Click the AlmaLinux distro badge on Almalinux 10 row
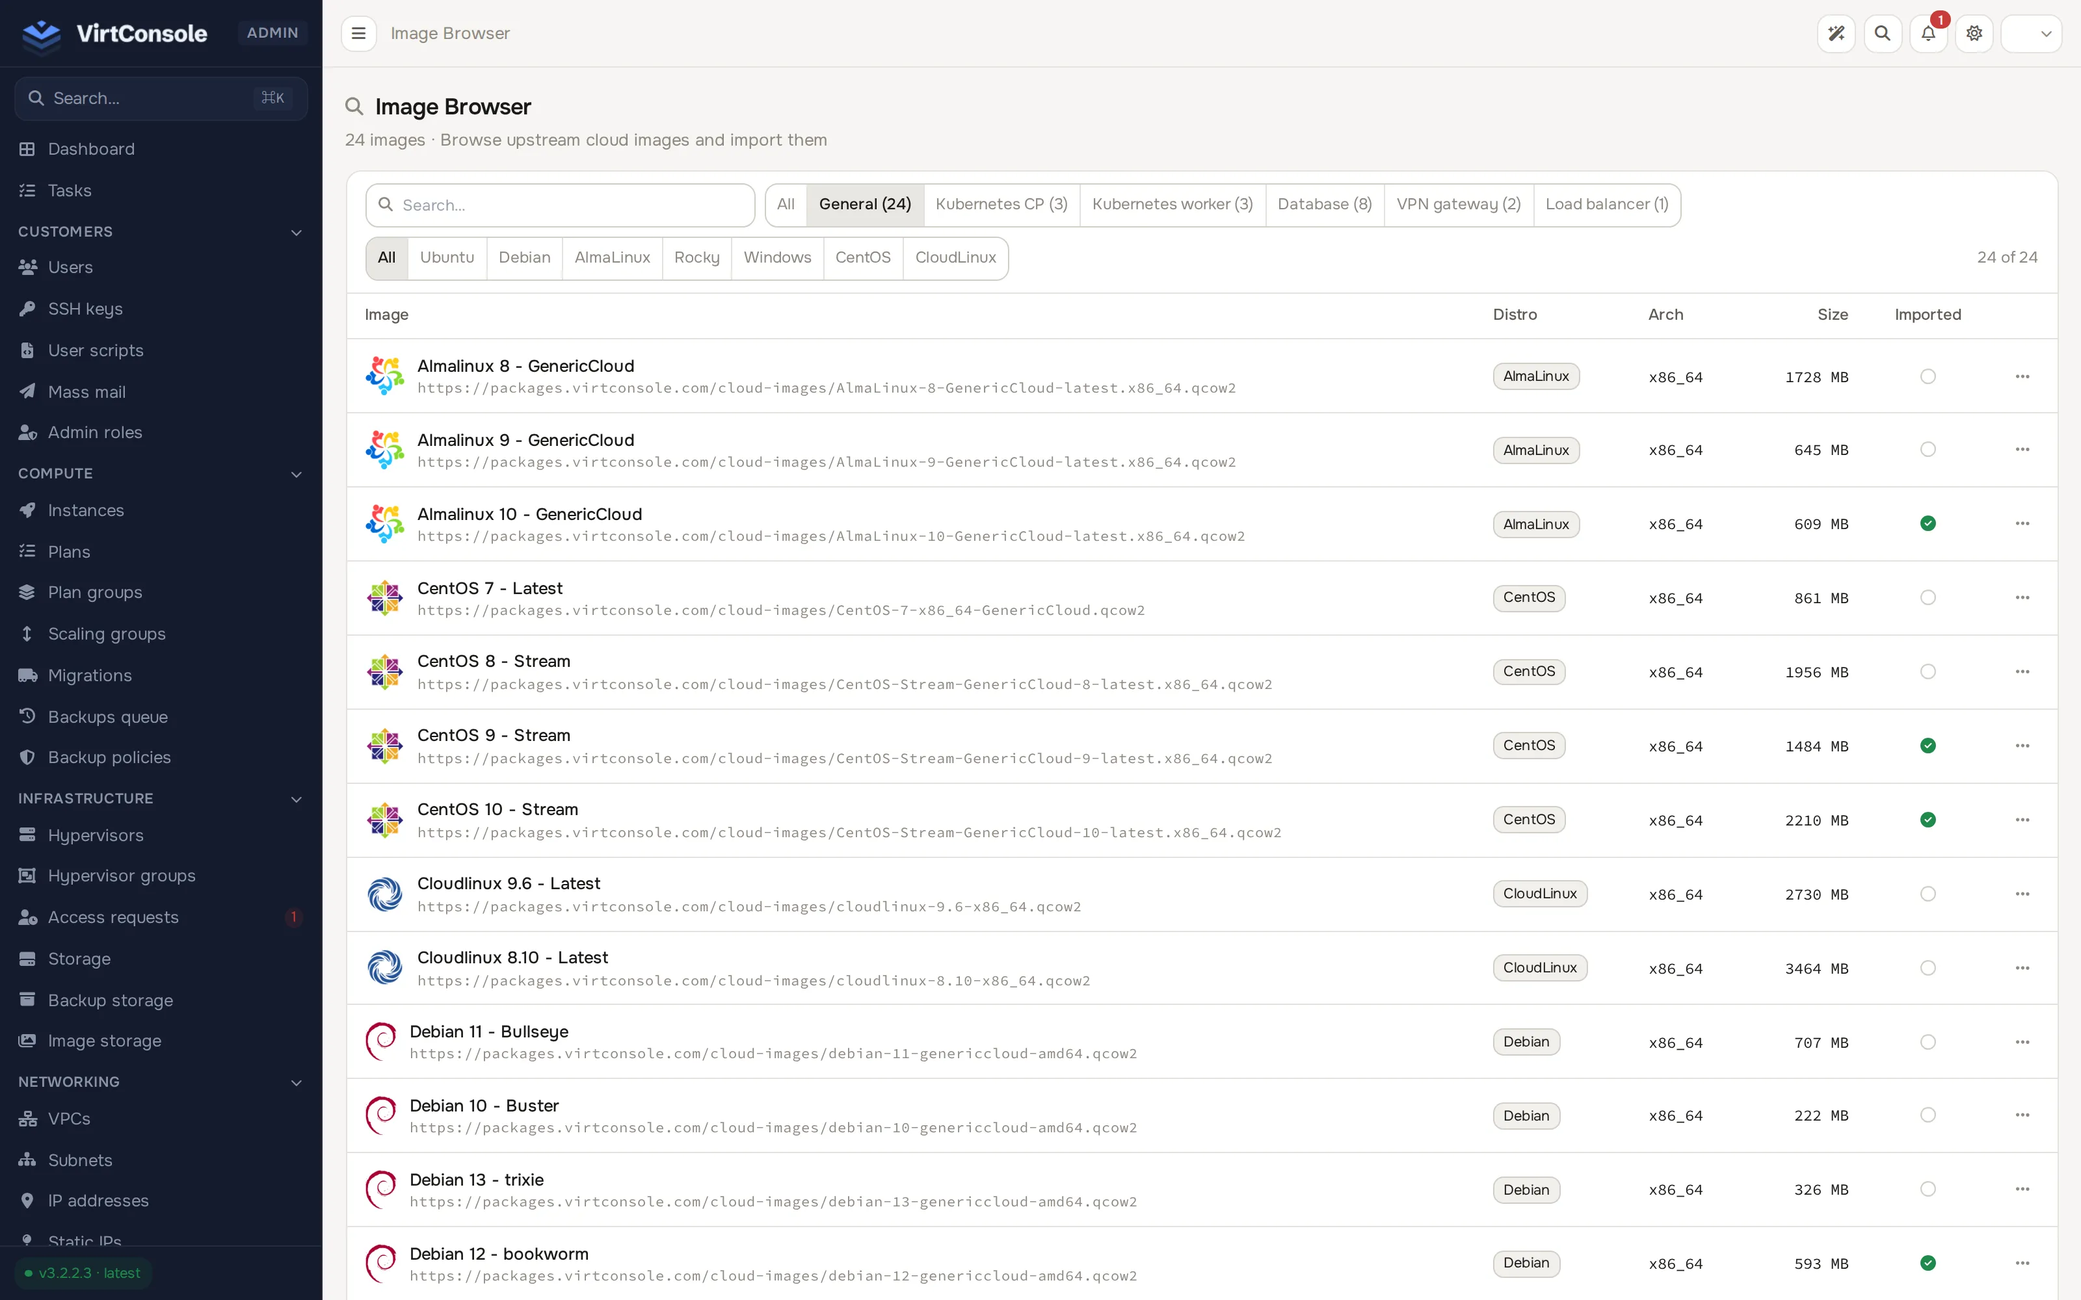This screenshot has height=1300, width=2081. 1536,525
